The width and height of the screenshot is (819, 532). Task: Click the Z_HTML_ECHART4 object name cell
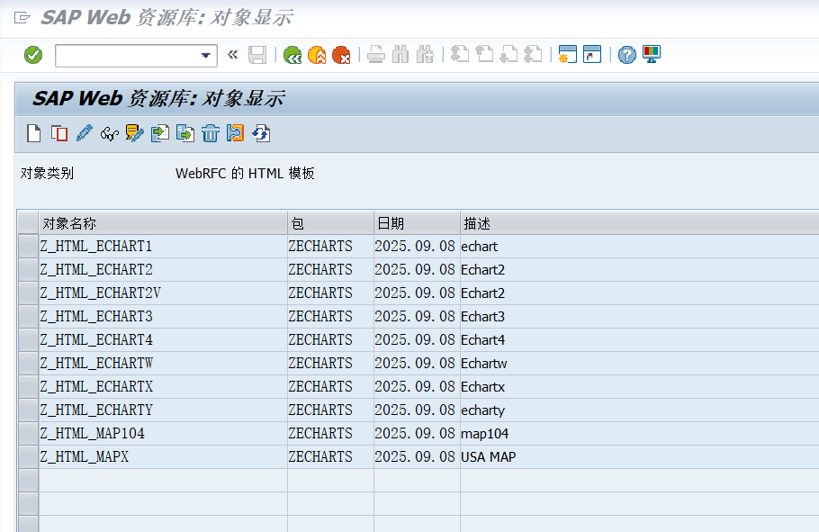tap(163, 339)
